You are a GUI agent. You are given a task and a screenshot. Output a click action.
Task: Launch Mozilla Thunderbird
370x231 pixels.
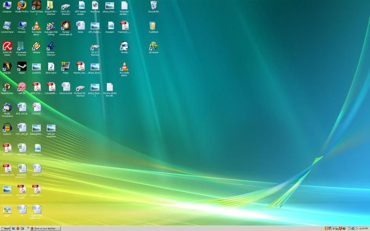(x=7, y=109)
